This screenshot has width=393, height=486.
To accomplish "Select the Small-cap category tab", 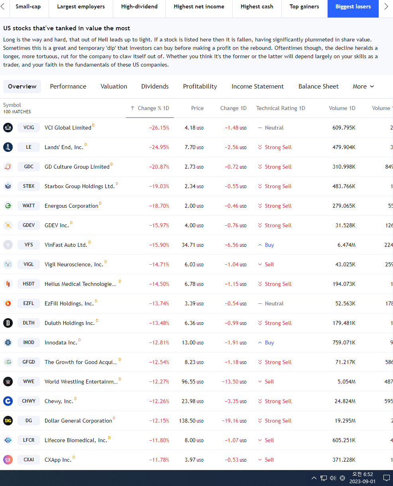I will coord(28,7).
